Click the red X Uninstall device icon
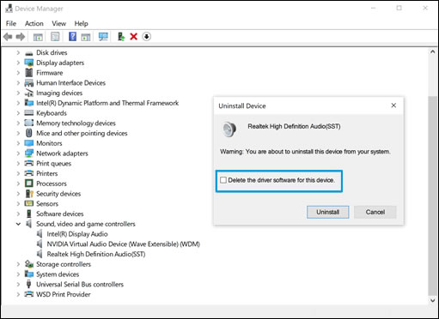 133,37
